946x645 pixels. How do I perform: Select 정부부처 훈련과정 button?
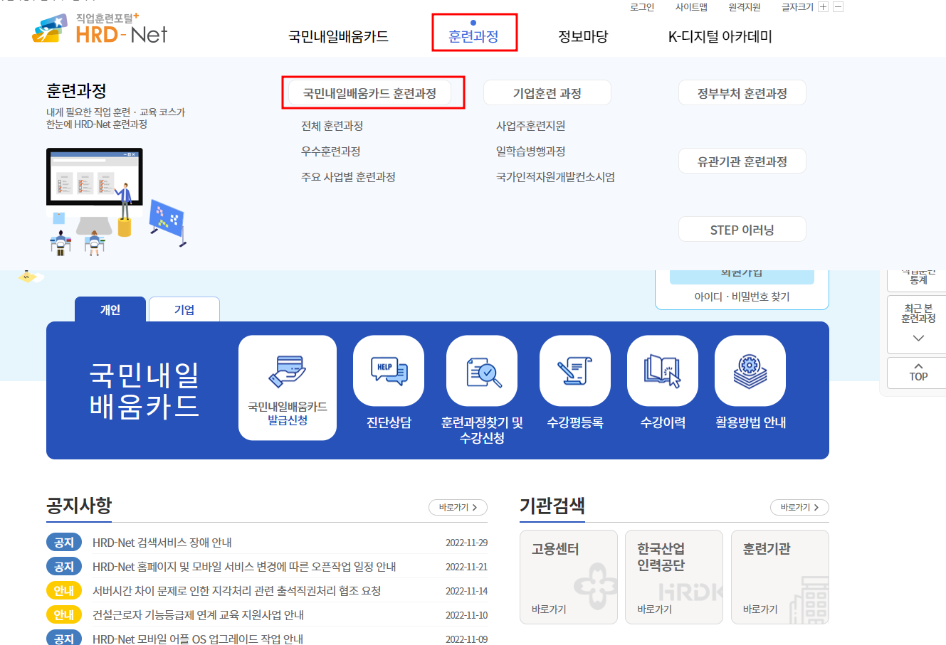tap(742, 93)
